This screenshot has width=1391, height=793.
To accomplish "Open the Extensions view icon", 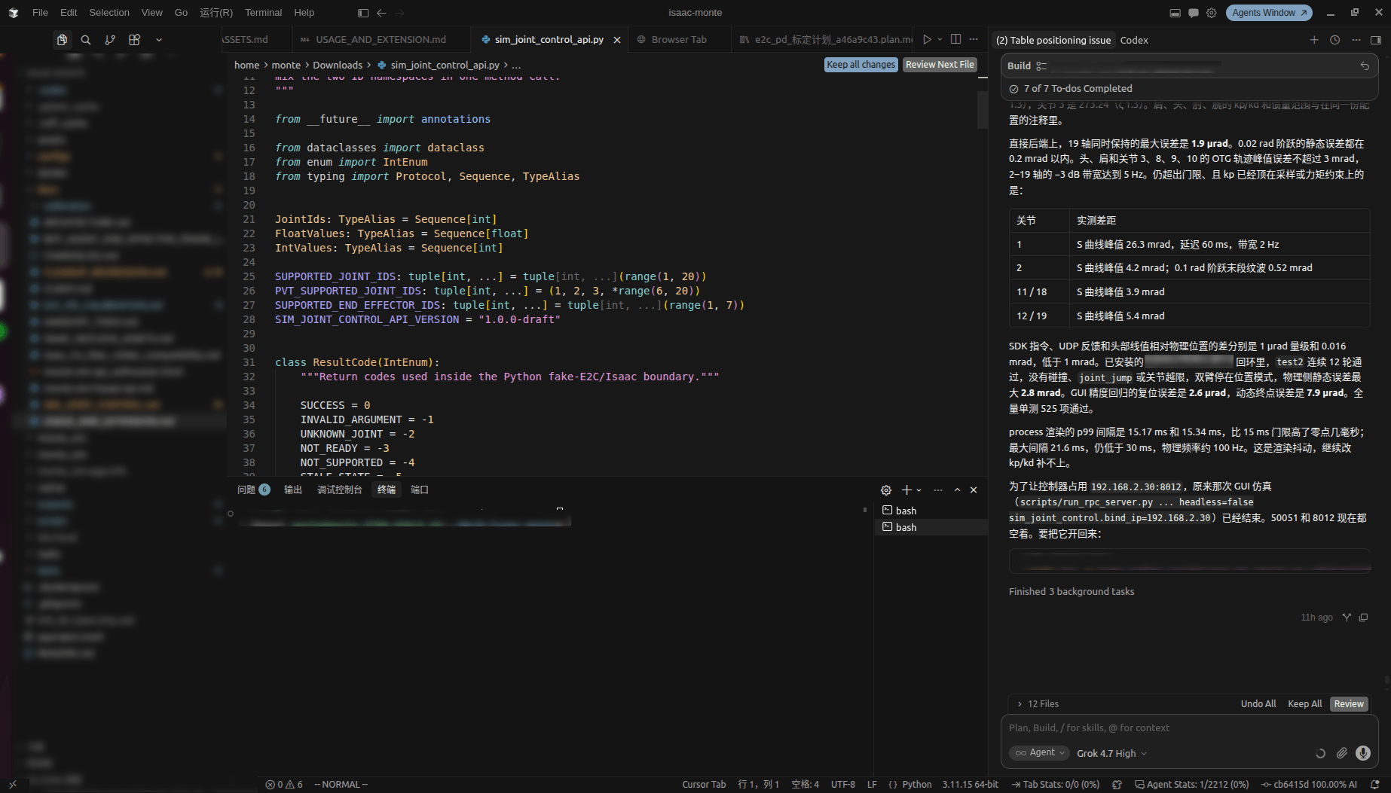I will click(x=134, y=40).
